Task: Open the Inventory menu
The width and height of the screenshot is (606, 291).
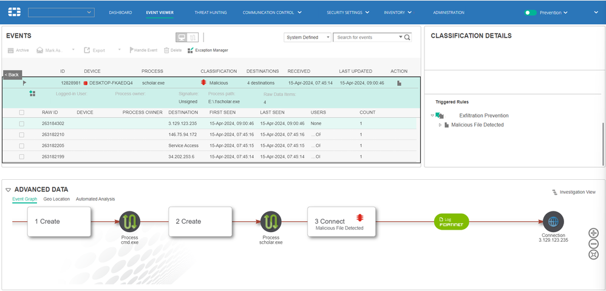Action: pyautogui.click(x=397, y=12)
